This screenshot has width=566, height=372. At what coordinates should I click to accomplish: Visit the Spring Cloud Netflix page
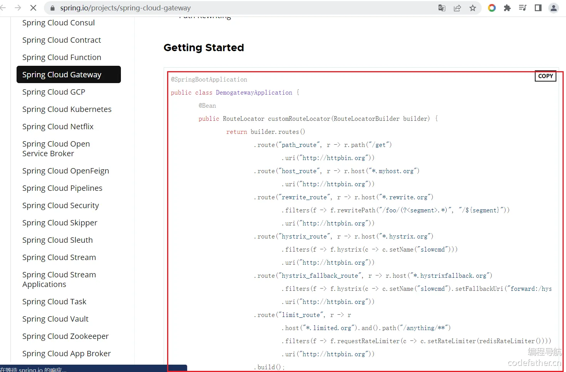58,127
